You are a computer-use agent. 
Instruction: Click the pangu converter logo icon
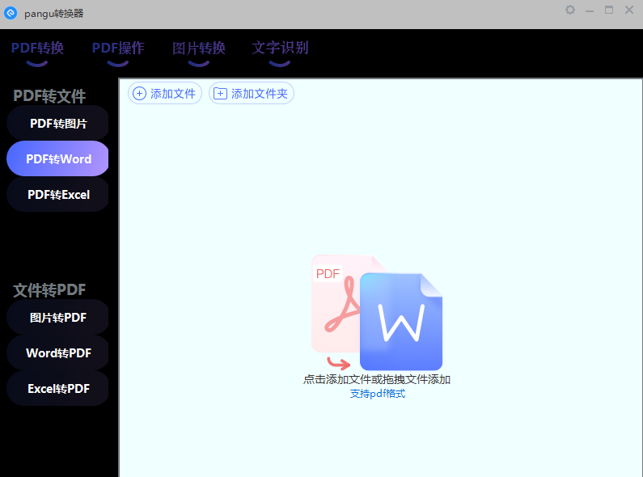coord(11,13)
